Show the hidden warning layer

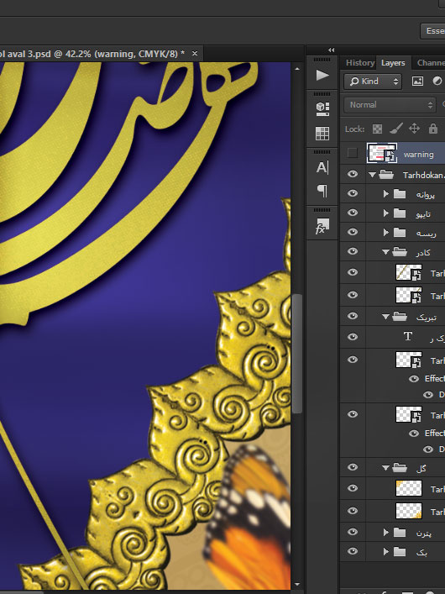[x=352, y=153]
